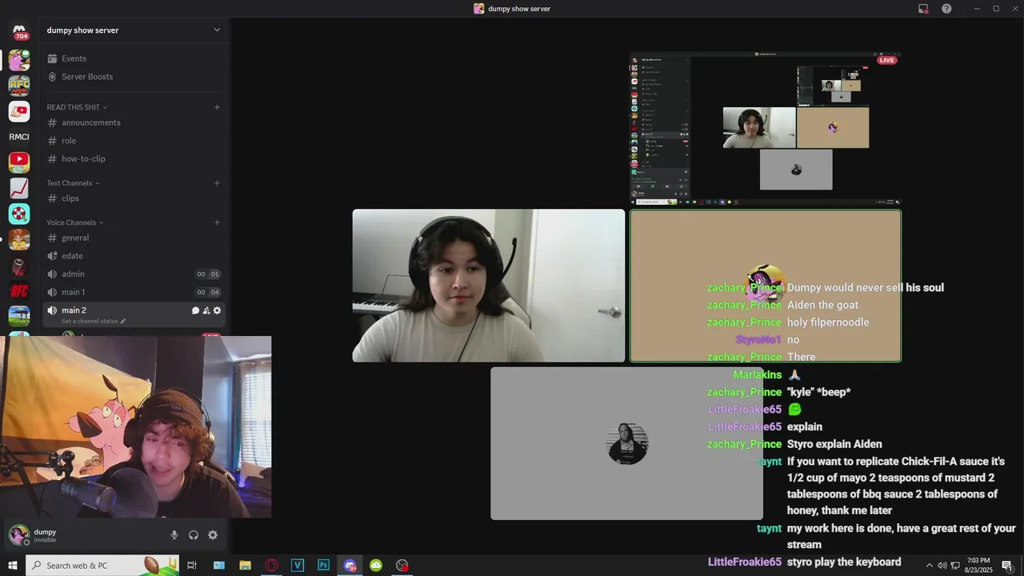
Task: Open the mail app on taskbar
Action: (218, 565)
